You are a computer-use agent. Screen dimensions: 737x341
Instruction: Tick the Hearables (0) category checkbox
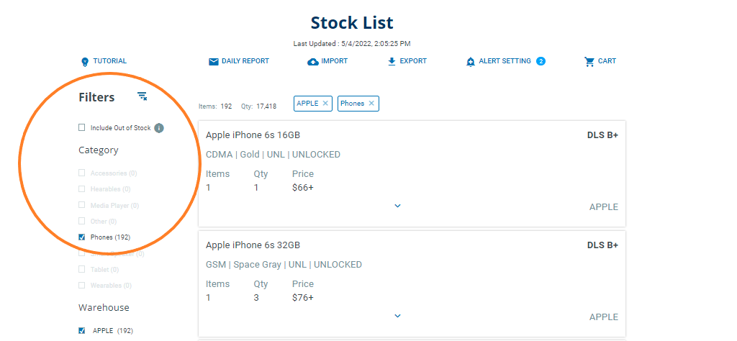click(x=82, y=188)
